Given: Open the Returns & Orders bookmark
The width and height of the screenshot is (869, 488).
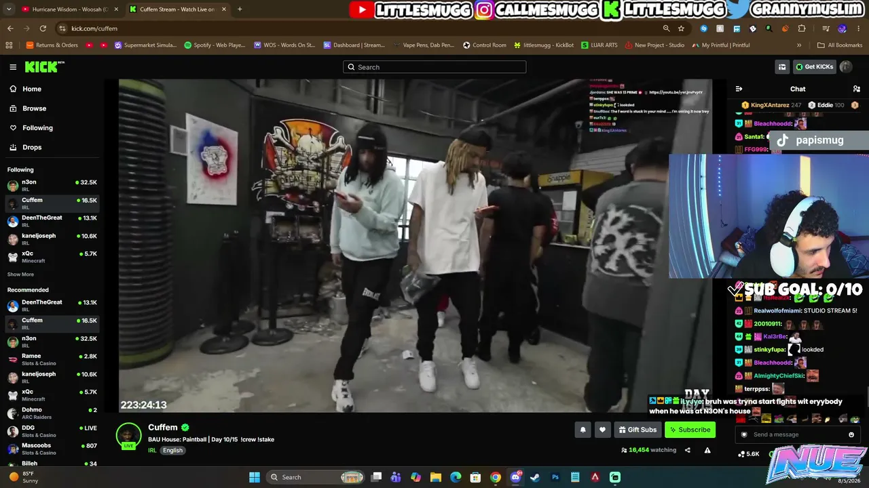Looking at the screenshot, I should click(52, 45).
